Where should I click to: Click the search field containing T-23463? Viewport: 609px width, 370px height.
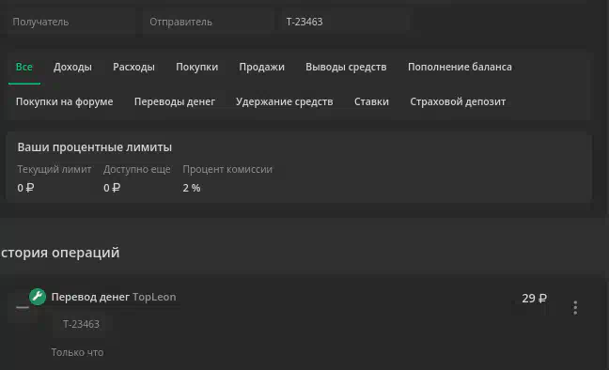coord(345,22)
